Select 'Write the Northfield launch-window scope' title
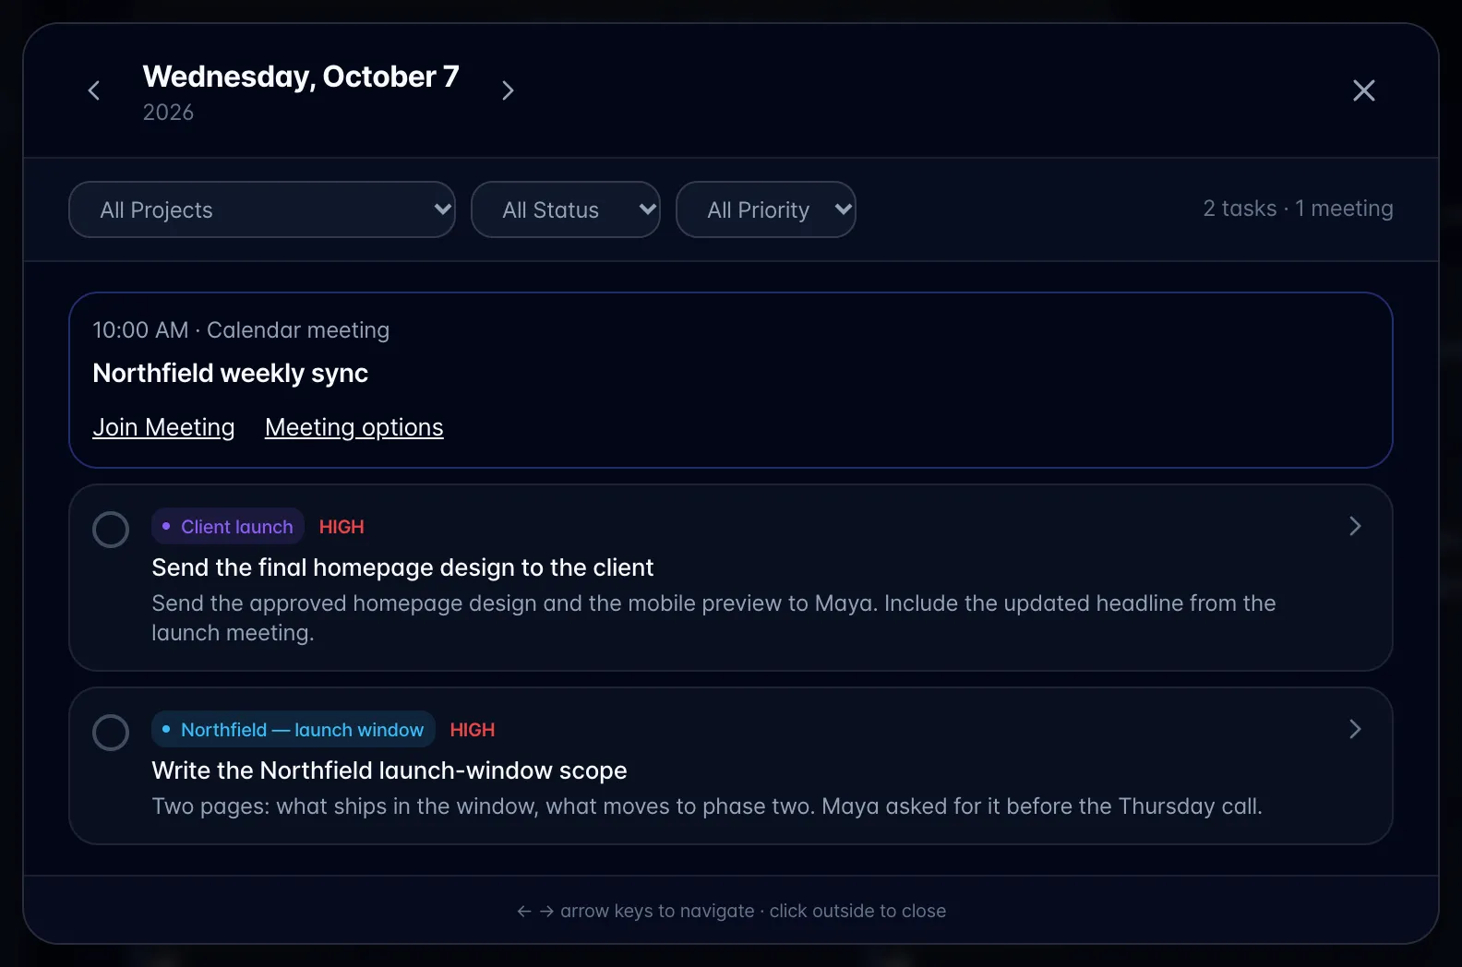This screenshot has height=967, width=1462. point(389,770)
